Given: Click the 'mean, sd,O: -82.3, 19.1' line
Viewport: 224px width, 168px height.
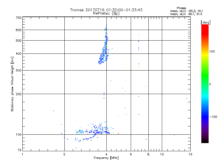Looking at the screenshot, I should coord(186,11).
